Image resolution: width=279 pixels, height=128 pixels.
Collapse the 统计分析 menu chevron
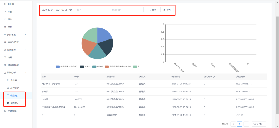[x=25, y=73]
